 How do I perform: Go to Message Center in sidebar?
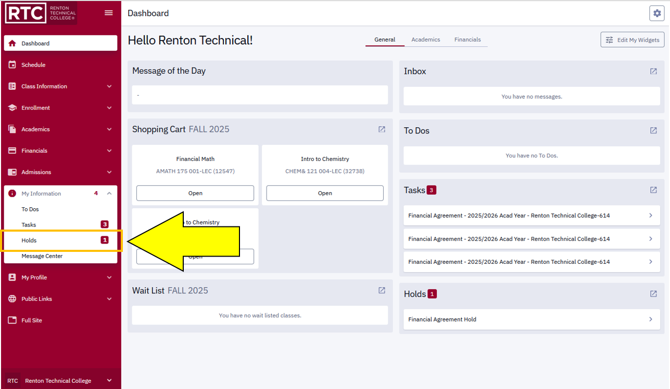(x=42, y=256)
